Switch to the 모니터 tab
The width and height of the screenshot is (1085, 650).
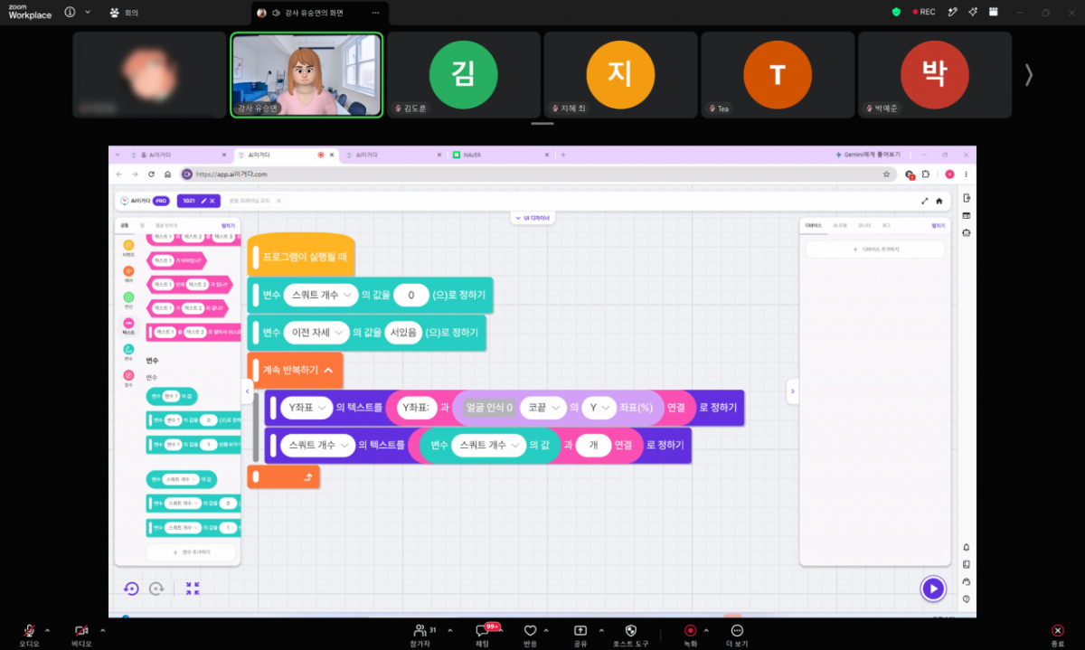[863, 225]
